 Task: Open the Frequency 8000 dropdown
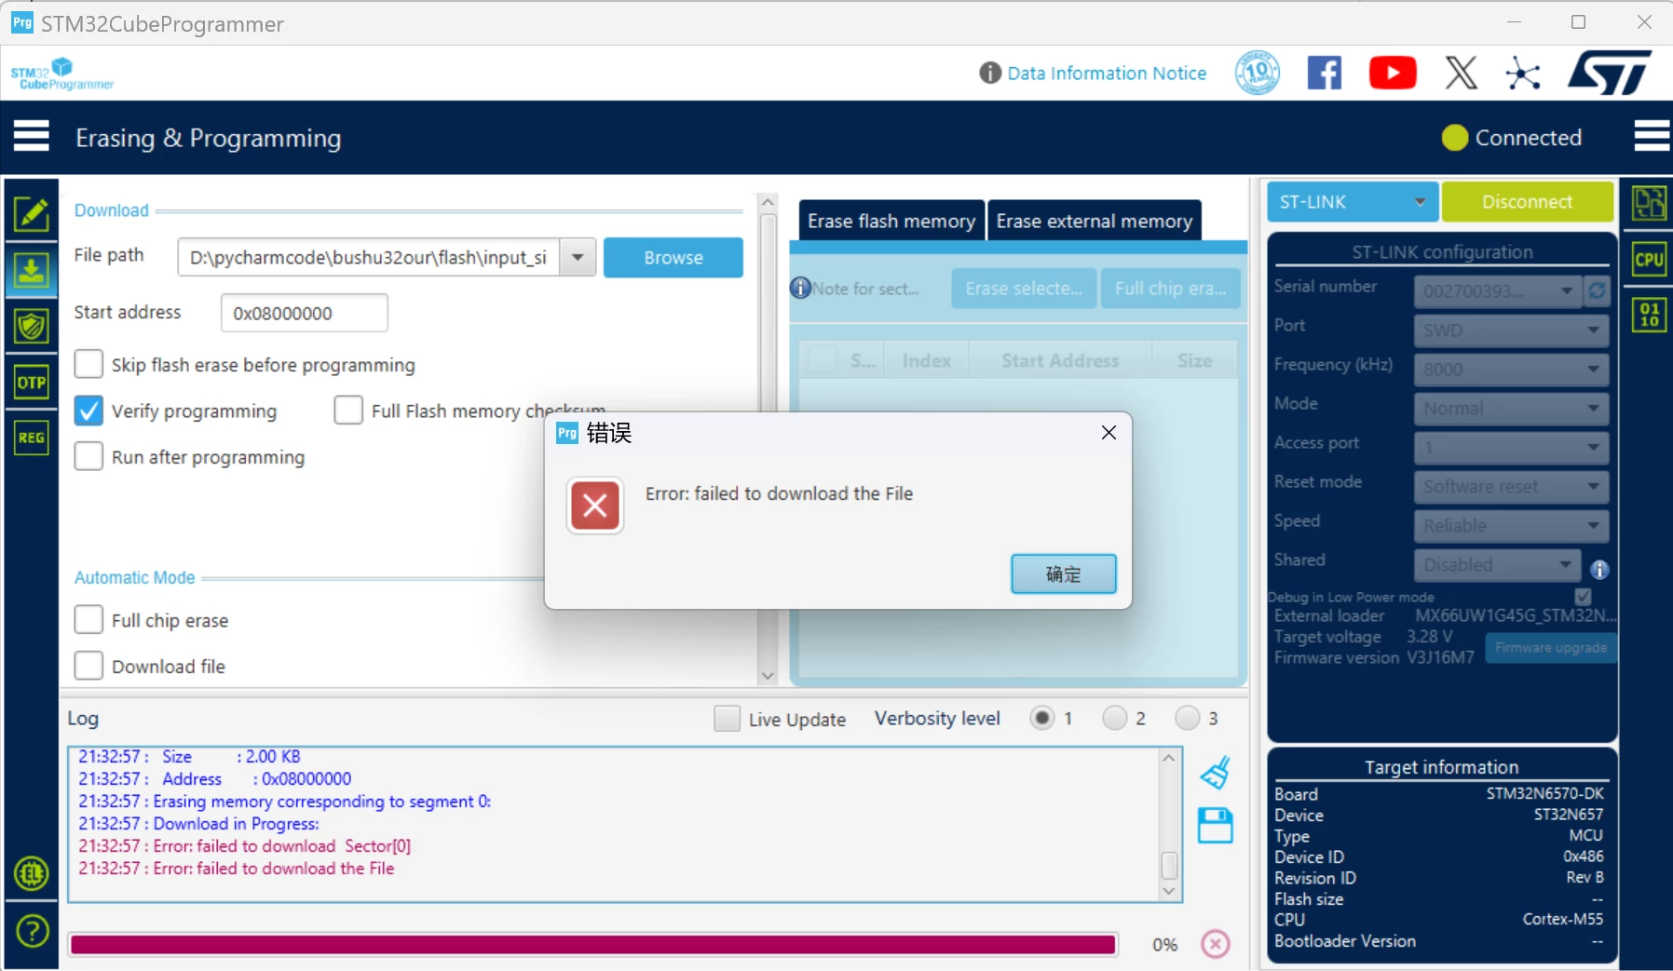pos(1511,370)
